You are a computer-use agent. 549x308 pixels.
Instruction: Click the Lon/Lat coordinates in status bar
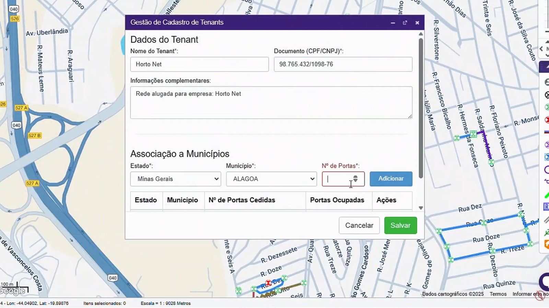coord(36,303)
